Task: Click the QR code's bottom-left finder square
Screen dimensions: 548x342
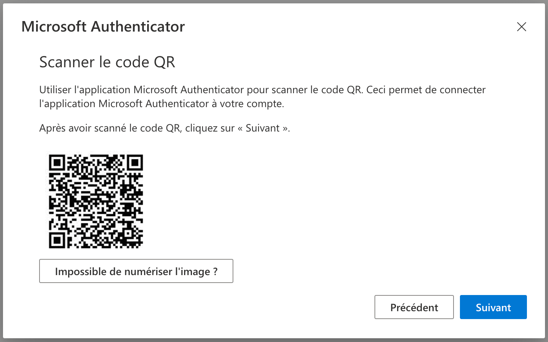Action: (x=57, y=240)
